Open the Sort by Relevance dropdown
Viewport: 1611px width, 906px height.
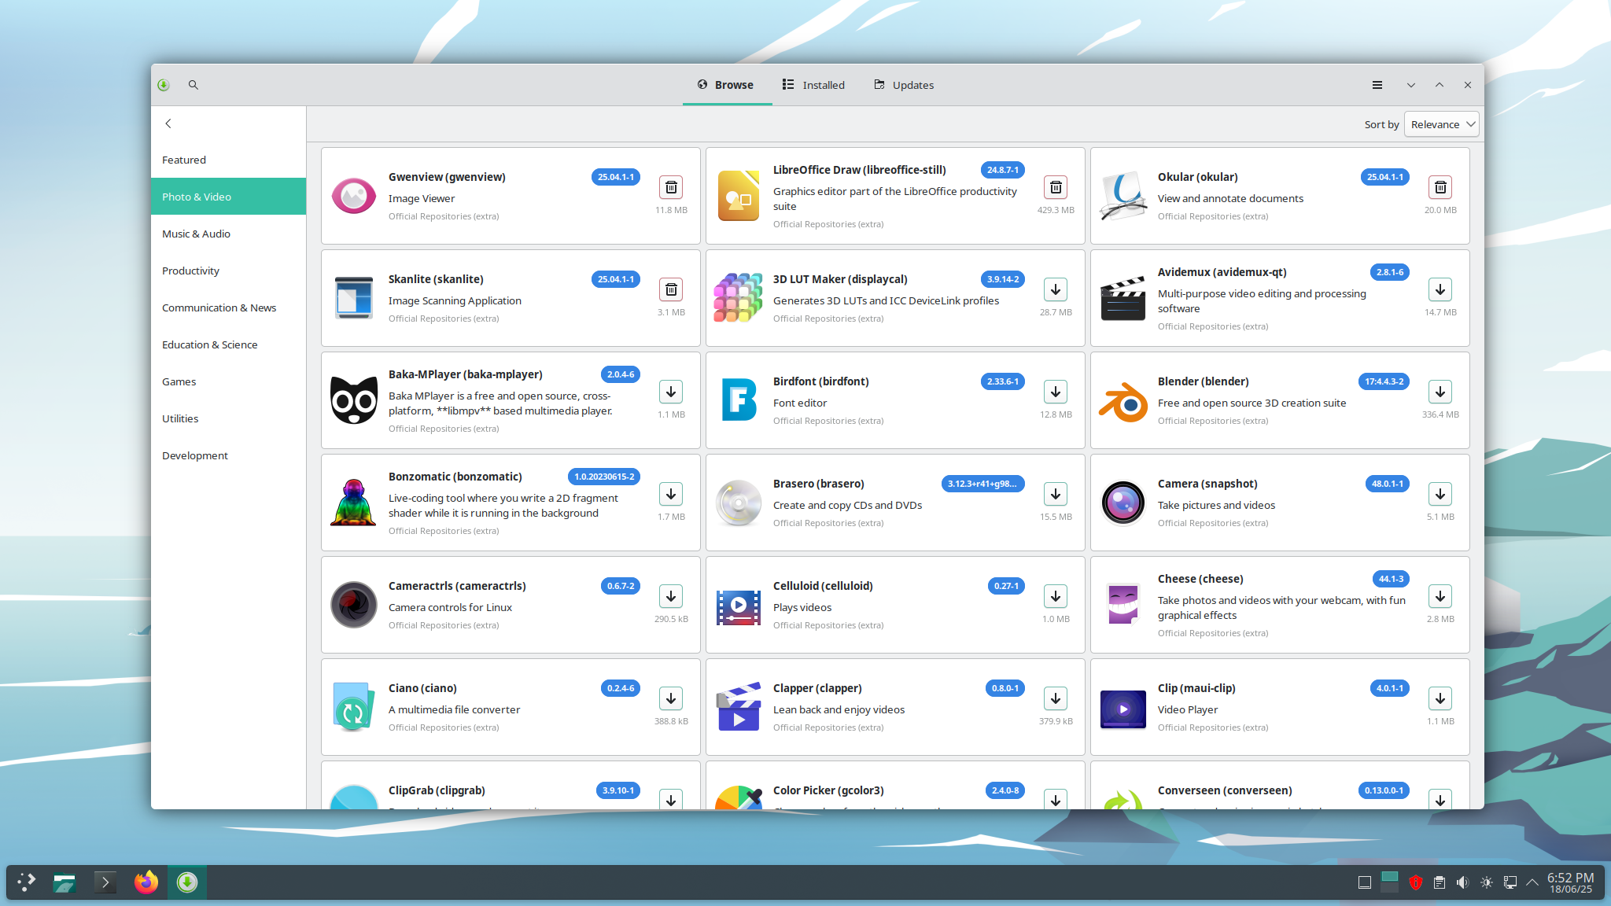pos(1441,124)
